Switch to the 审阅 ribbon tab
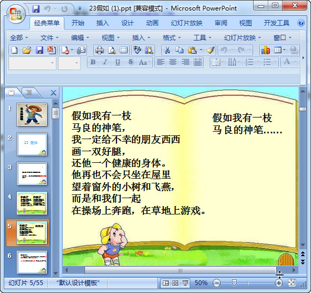 click(x=221, y=23)
